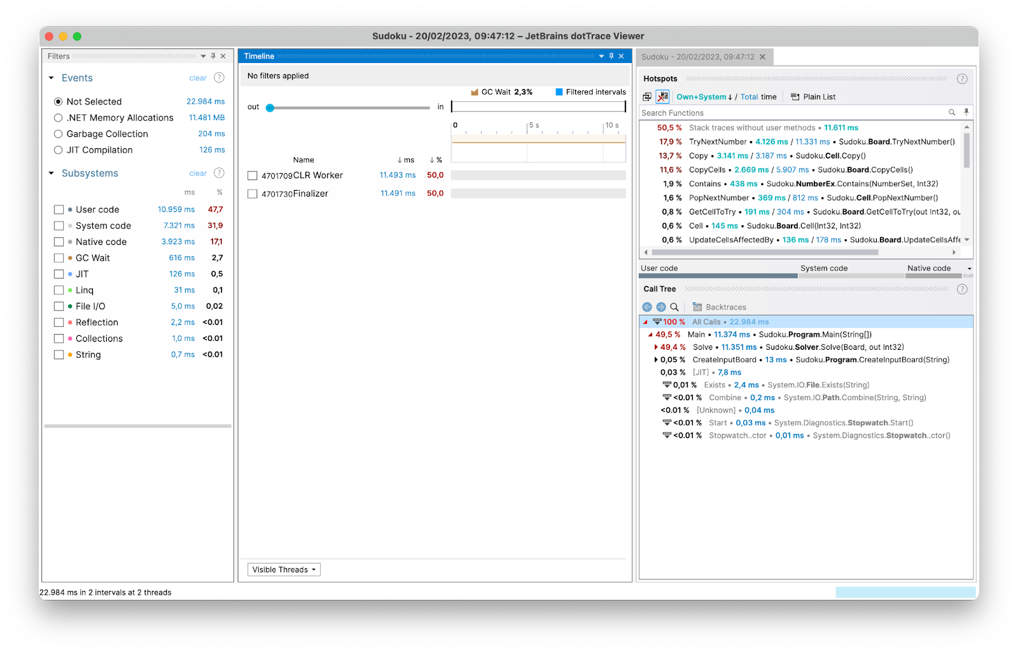
Task: Check the Finalizer thread checkbox
Action: click(x=253, y=194)
